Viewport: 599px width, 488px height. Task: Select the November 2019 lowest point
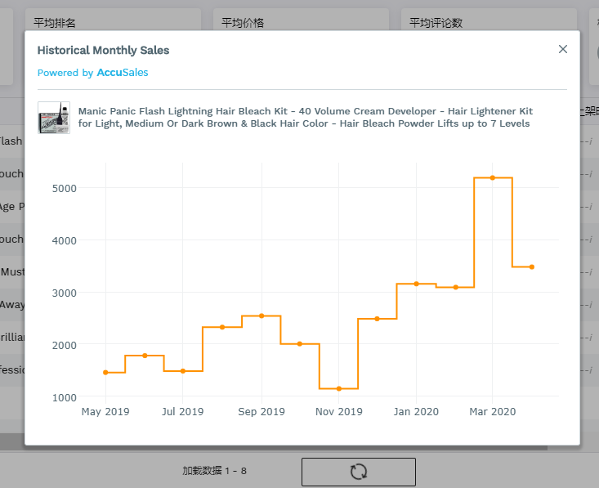pyautogui.click(x=338, y=388)
